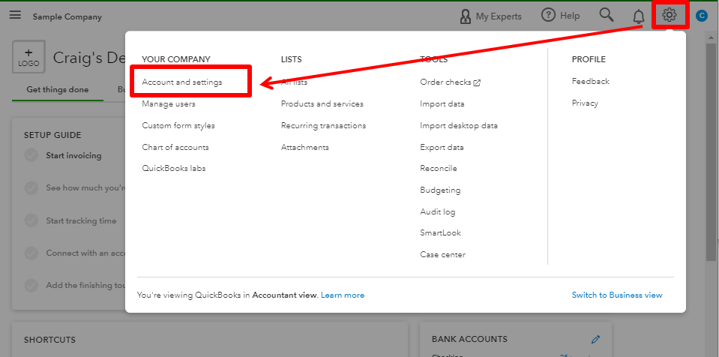This screenshot has width=719, height=357.
Task: Open the Help question mark icon
Action: (548, 15)
